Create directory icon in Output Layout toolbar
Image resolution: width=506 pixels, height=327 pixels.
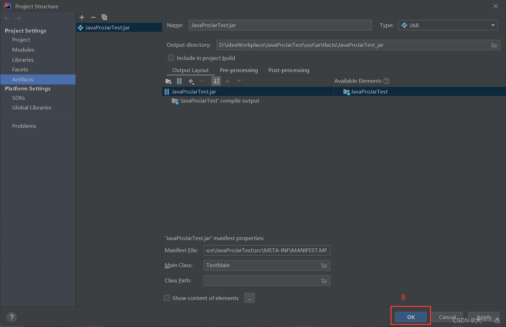(x=169, y=81)
